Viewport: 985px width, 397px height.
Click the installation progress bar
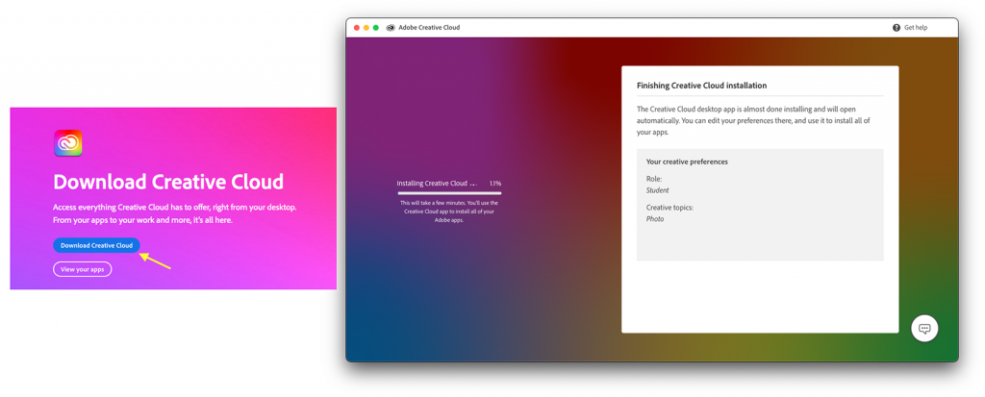(x=449, y=193)
